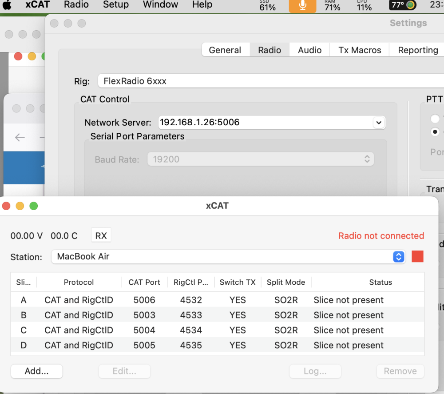Click the RX indicator box
The width and height of the screenshot is (444, 394).
(101, 235)
